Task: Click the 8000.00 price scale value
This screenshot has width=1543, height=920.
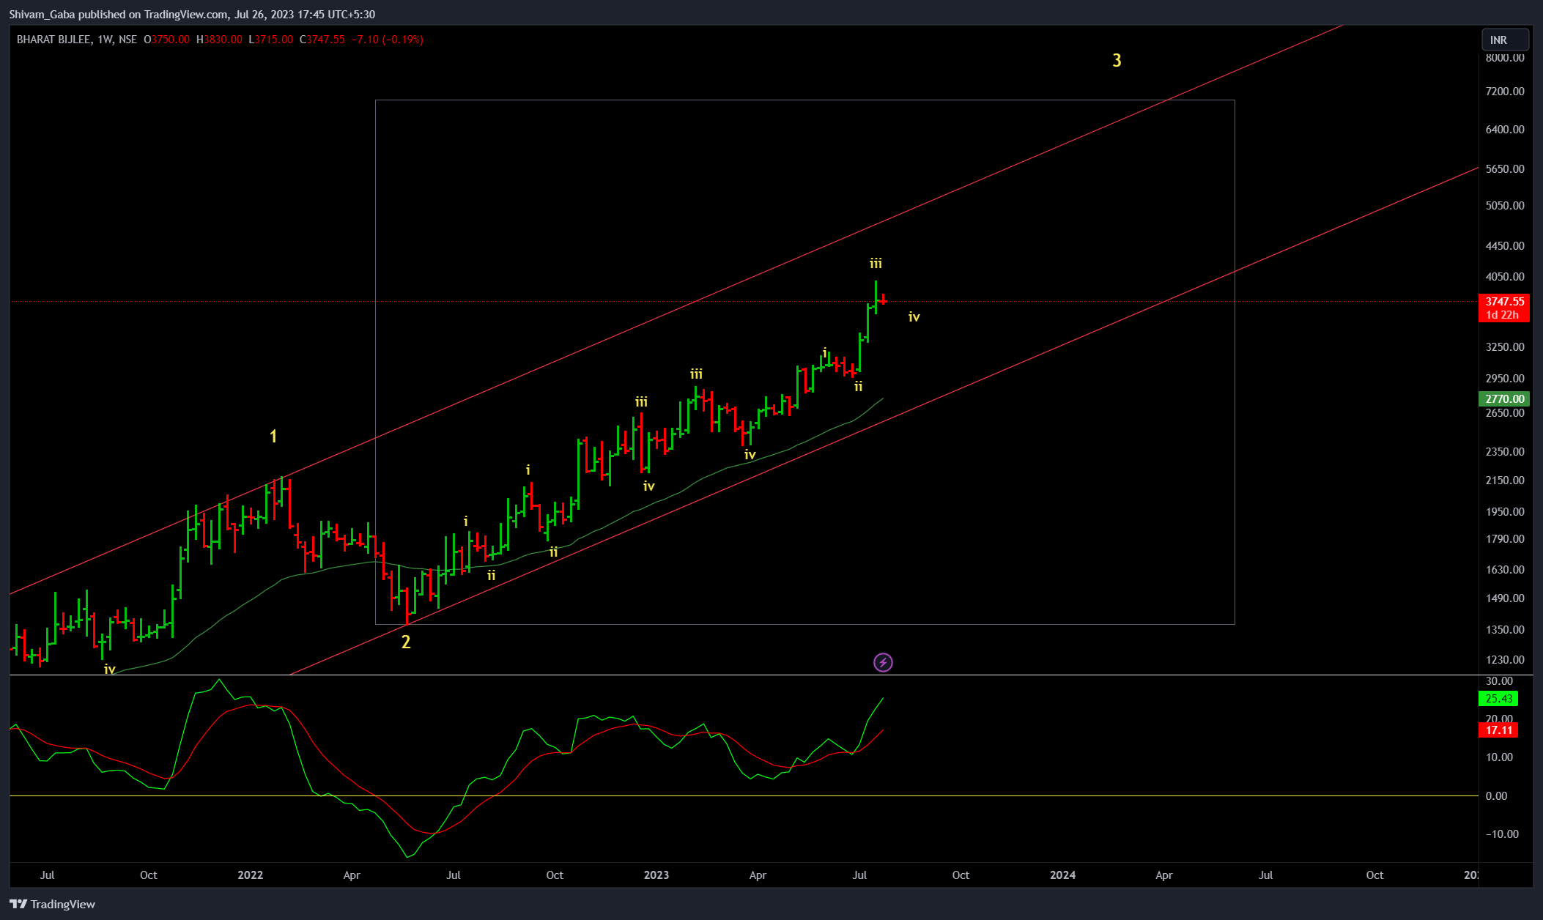Action: 1505,57
